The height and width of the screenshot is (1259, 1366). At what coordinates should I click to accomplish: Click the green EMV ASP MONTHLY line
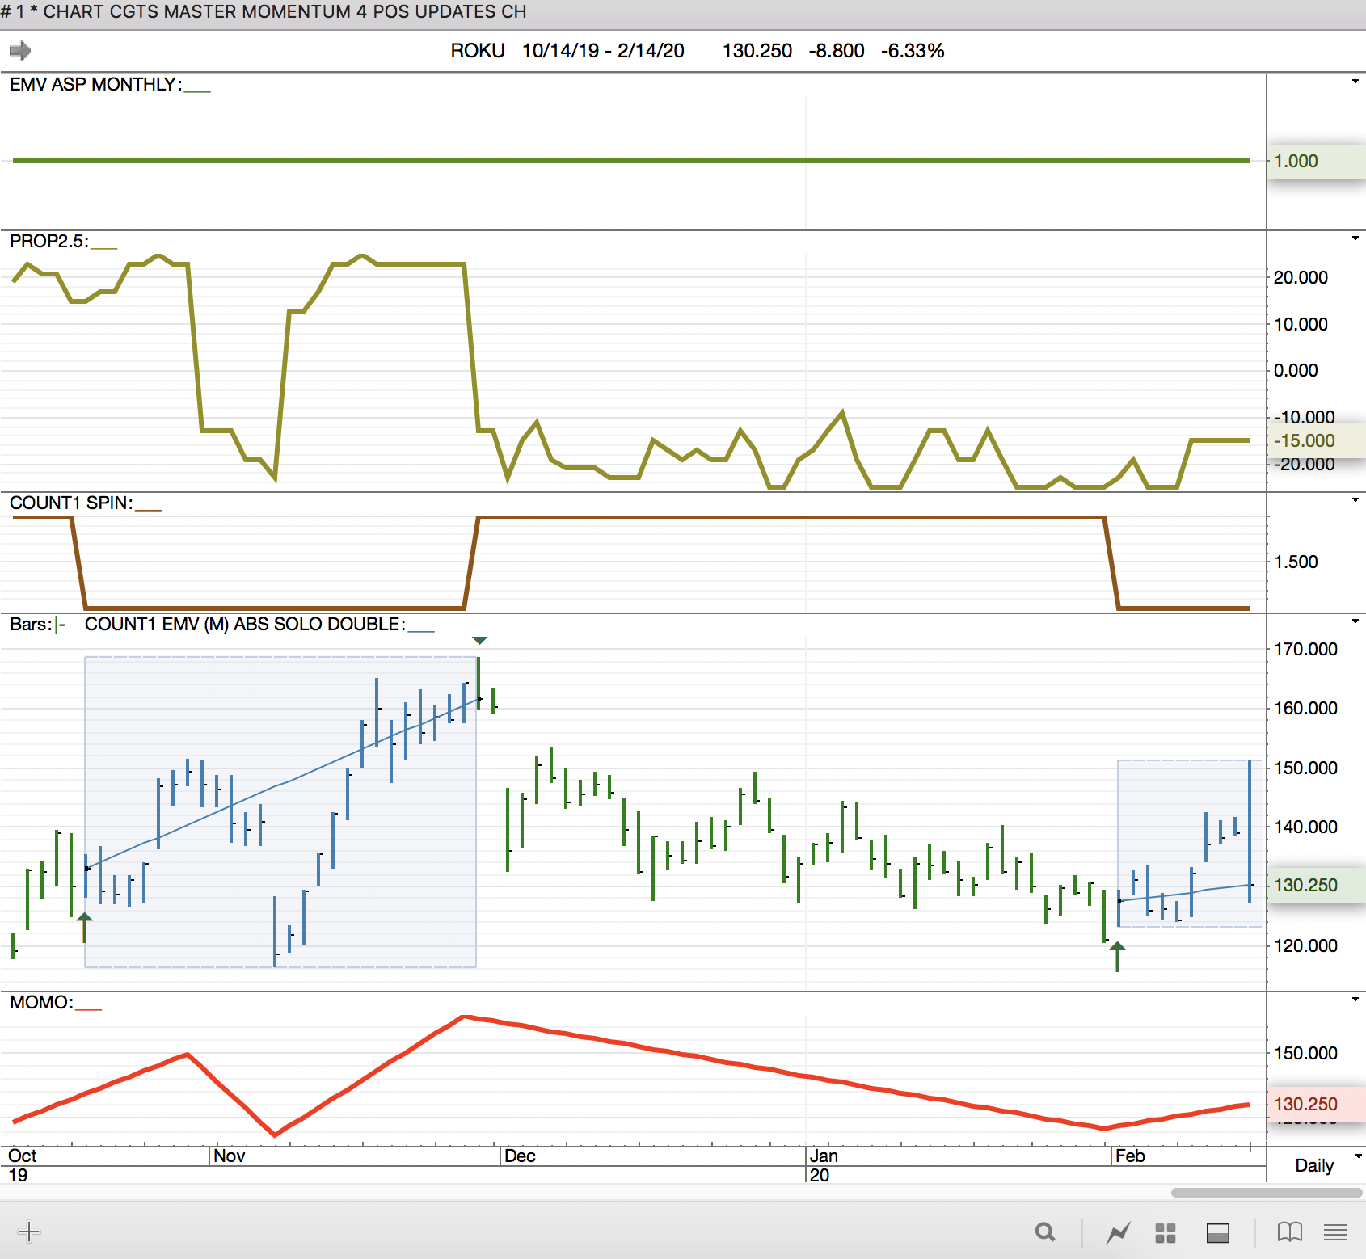pos(630,161)
